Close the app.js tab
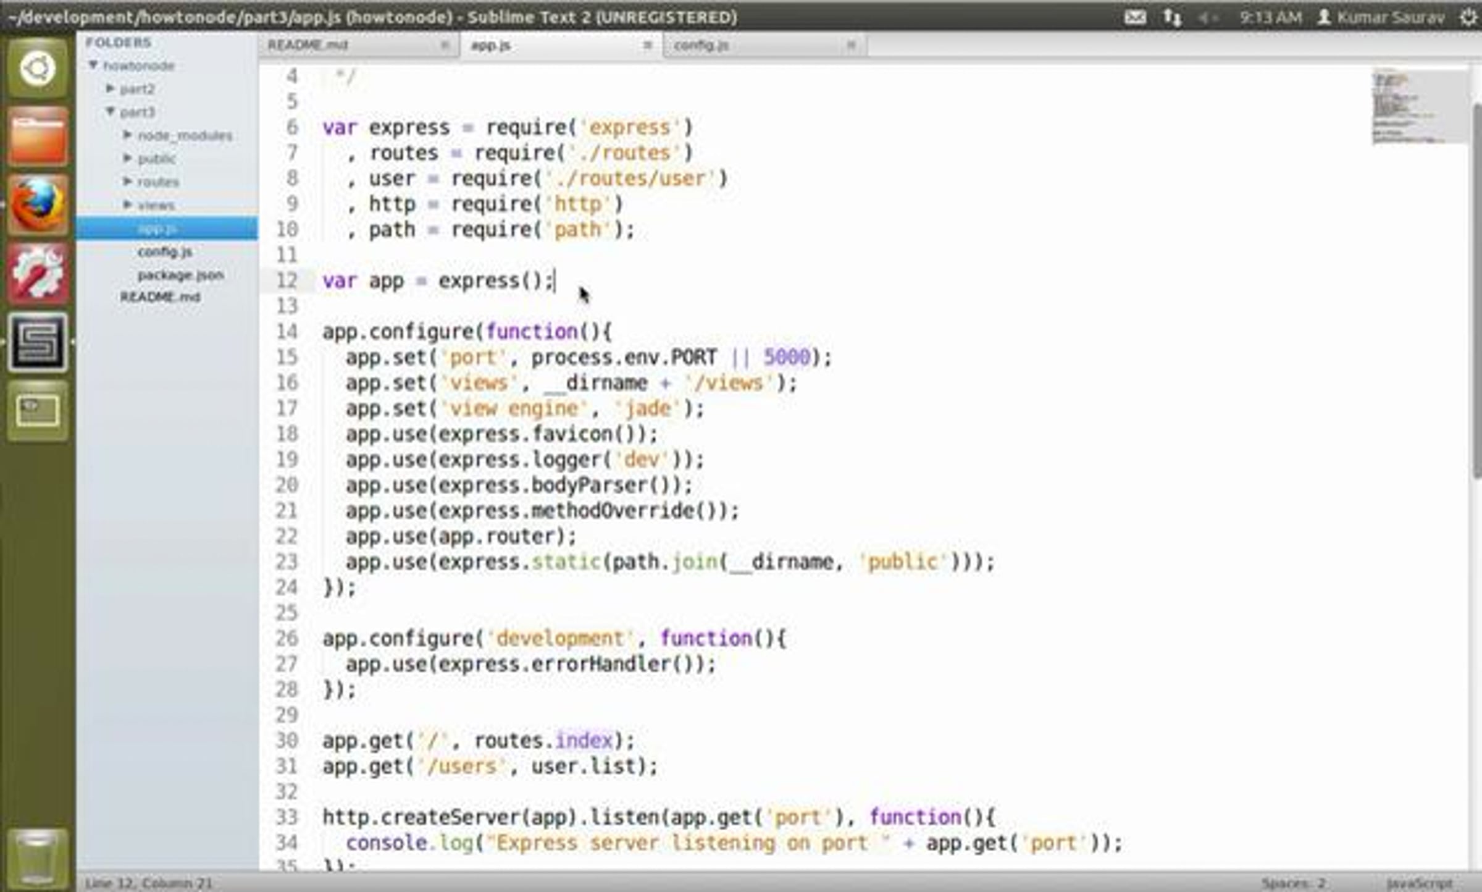 pos(647,45)
